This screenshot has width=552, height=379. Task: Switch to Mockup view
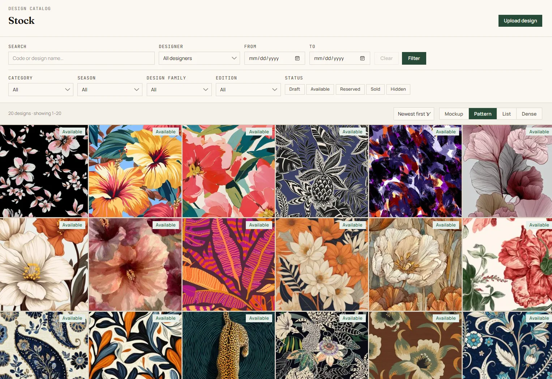pos(454,114)
